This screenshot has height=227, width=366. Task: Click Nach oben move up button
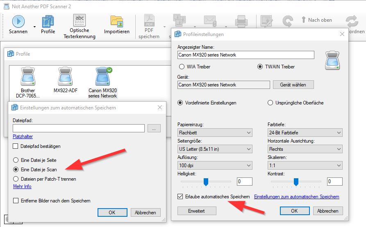(x=317, y=20)
